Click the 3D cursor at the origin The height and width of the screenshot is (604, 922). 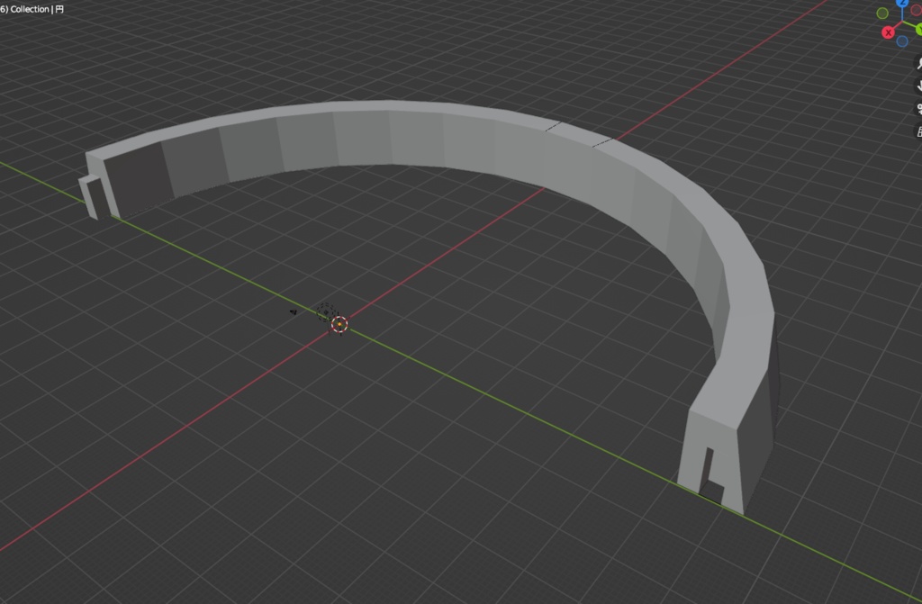pyautogui.click(x=339, y=324)
